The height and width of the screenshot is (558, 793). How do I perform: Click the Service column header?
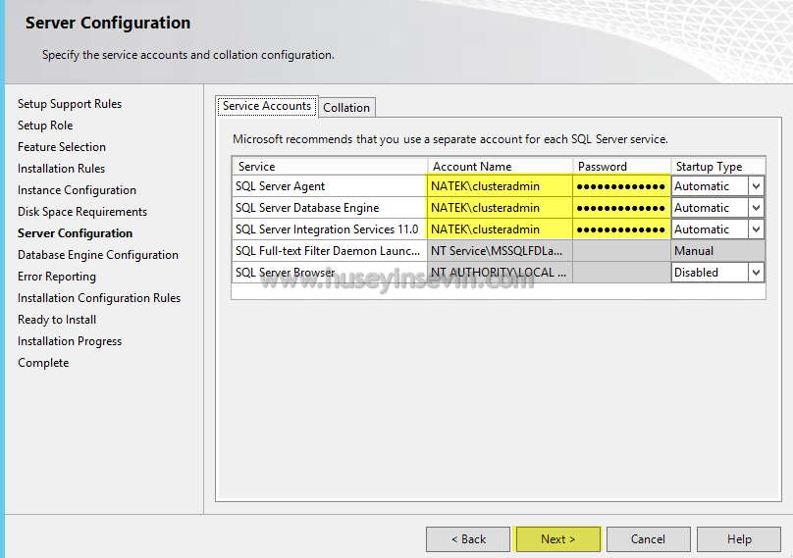(330, 167)
